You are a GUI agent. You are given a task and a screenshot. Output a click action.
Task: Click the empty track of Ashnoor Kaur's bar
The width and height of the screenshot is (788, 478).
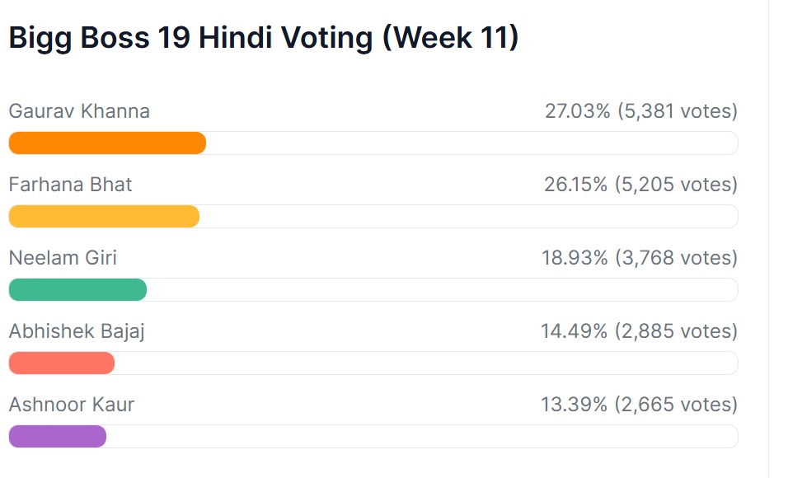point(422,437)
